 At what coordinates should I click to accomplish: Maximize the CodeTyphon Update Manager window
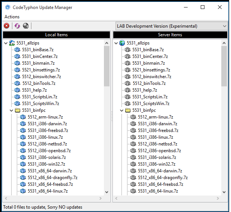point(203,7)
